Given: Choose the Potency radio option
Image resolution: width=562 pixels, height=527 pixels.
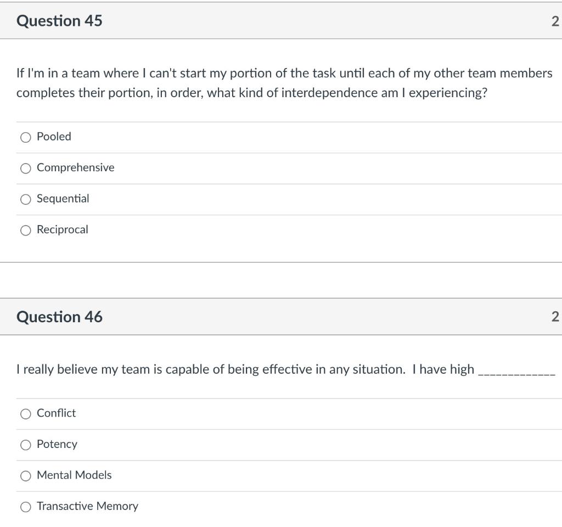Looking at the screenshot, I should tap(25, 445).
